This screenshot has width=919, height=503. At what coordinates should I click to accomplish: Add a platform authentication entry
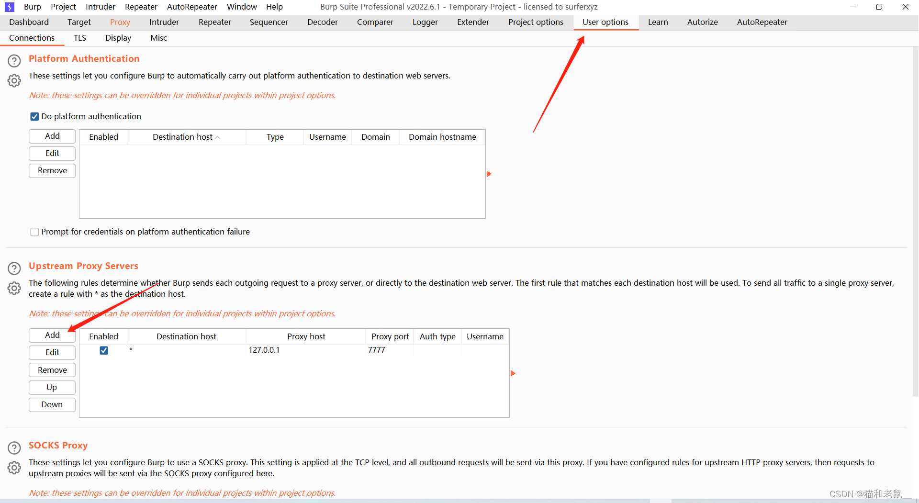pos(52,136)
